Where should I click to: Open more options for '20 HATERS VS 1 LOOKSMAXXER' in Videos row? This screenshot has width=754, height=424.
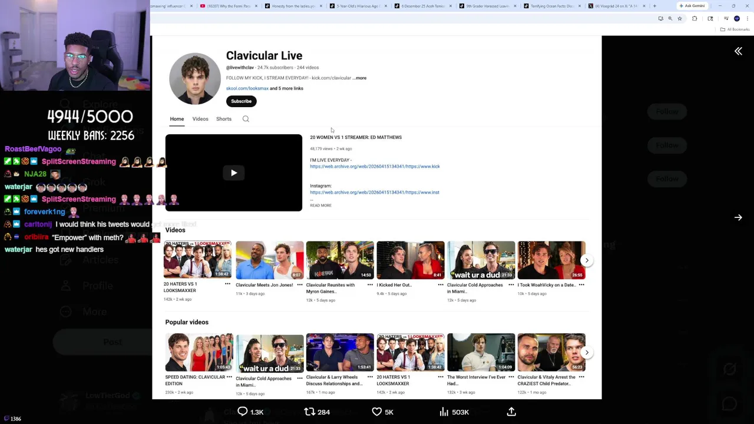tap(227, 284)
